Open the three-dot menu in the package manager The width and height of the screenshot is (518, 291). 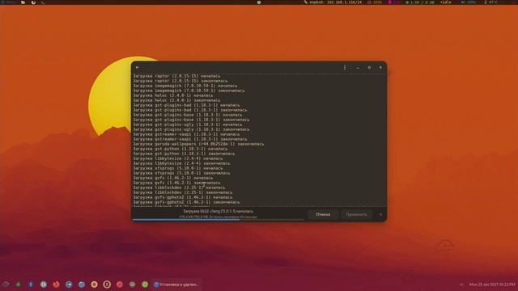point(345,67)
